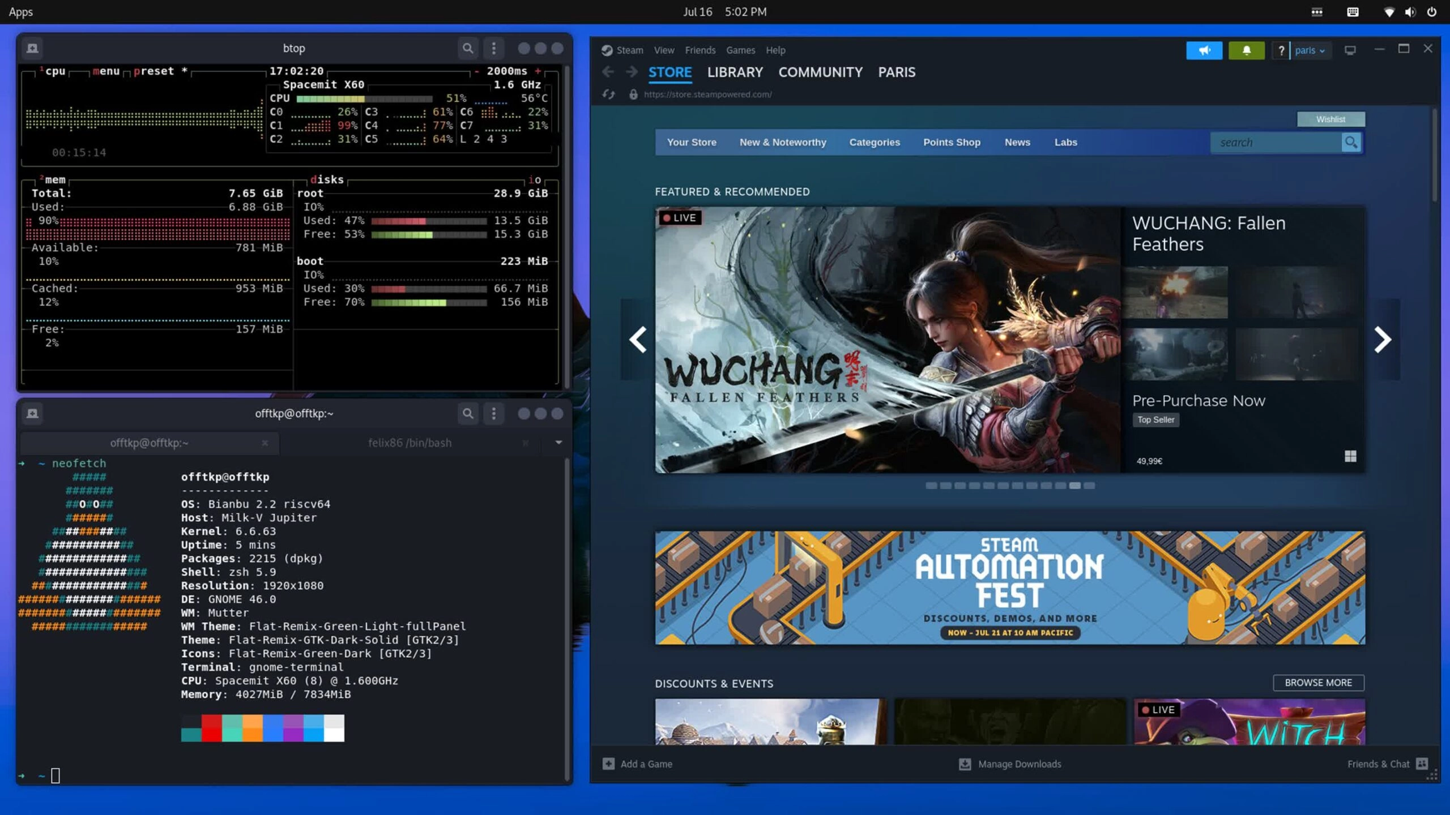Click the Manage Downloads download icon

coord(964,763)
